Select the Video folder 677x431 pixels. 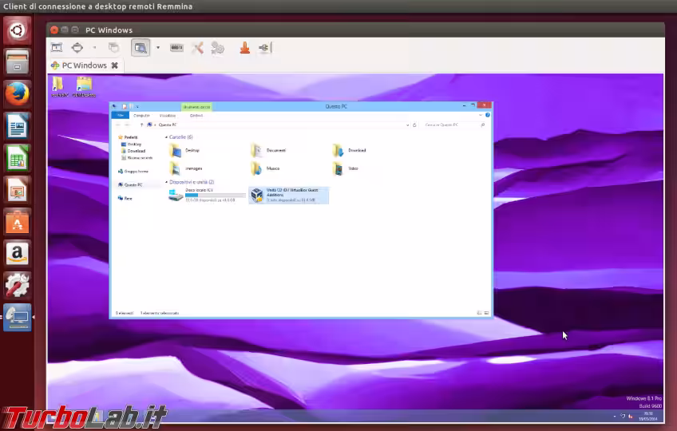[x=346, y=168]
